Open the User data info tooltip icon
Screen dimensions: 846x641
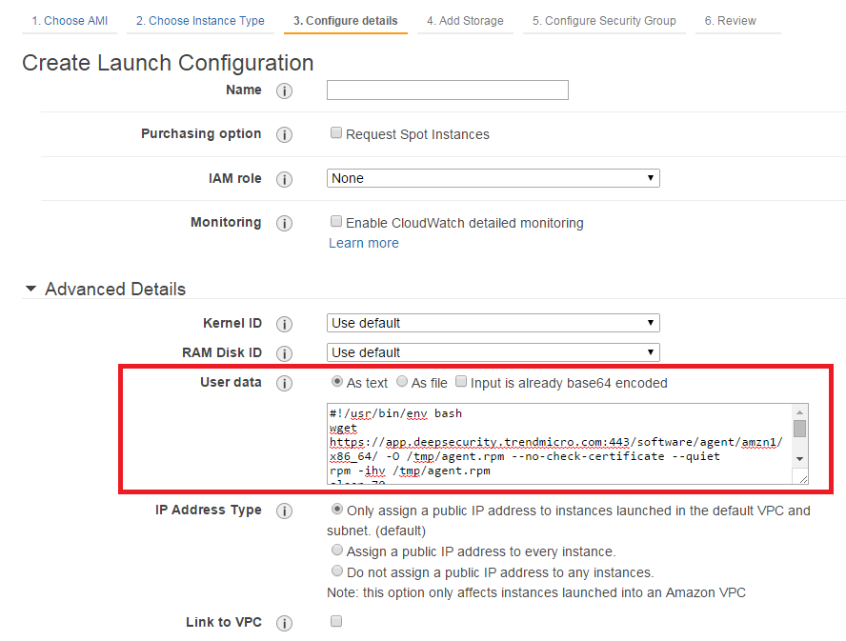point(284,383)
